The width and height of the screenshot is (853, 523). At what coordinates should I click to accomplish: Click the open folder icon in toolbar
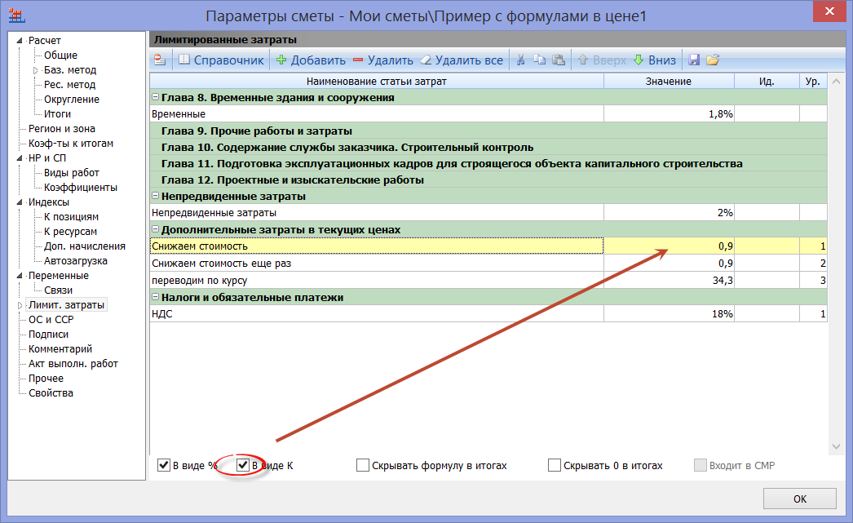pos(713,60)
